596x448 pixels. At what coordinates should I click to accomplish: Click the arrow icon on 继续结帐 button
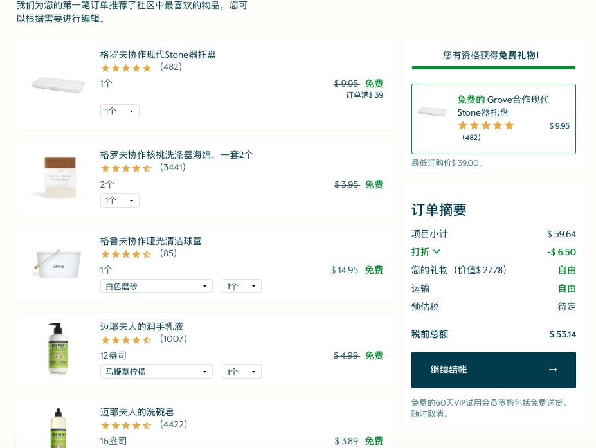[553, 370]
